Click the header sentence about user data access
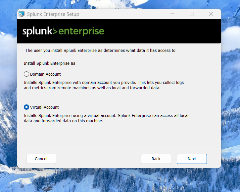Viewport: 240px width, 192px height. [100, 51]
